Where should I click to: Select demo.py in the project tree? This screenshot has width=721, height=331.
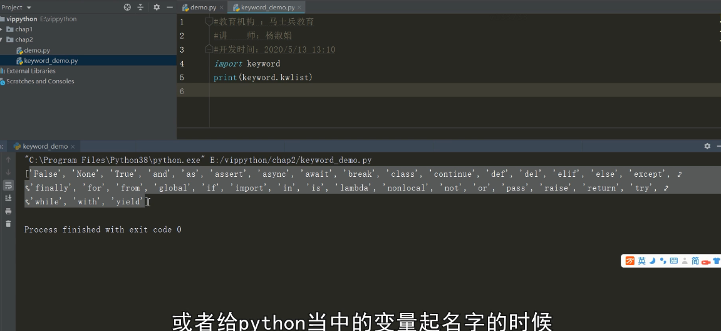(x=36, y=50)
